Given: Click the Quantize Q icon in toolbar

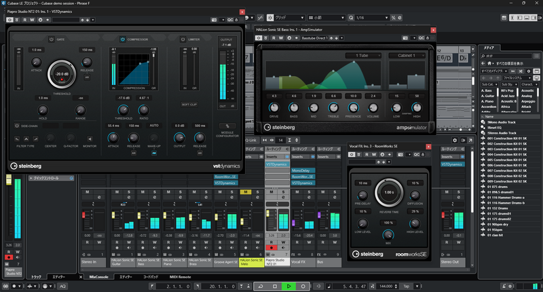Looking at the screenshot, I should (x=351, y=18).
